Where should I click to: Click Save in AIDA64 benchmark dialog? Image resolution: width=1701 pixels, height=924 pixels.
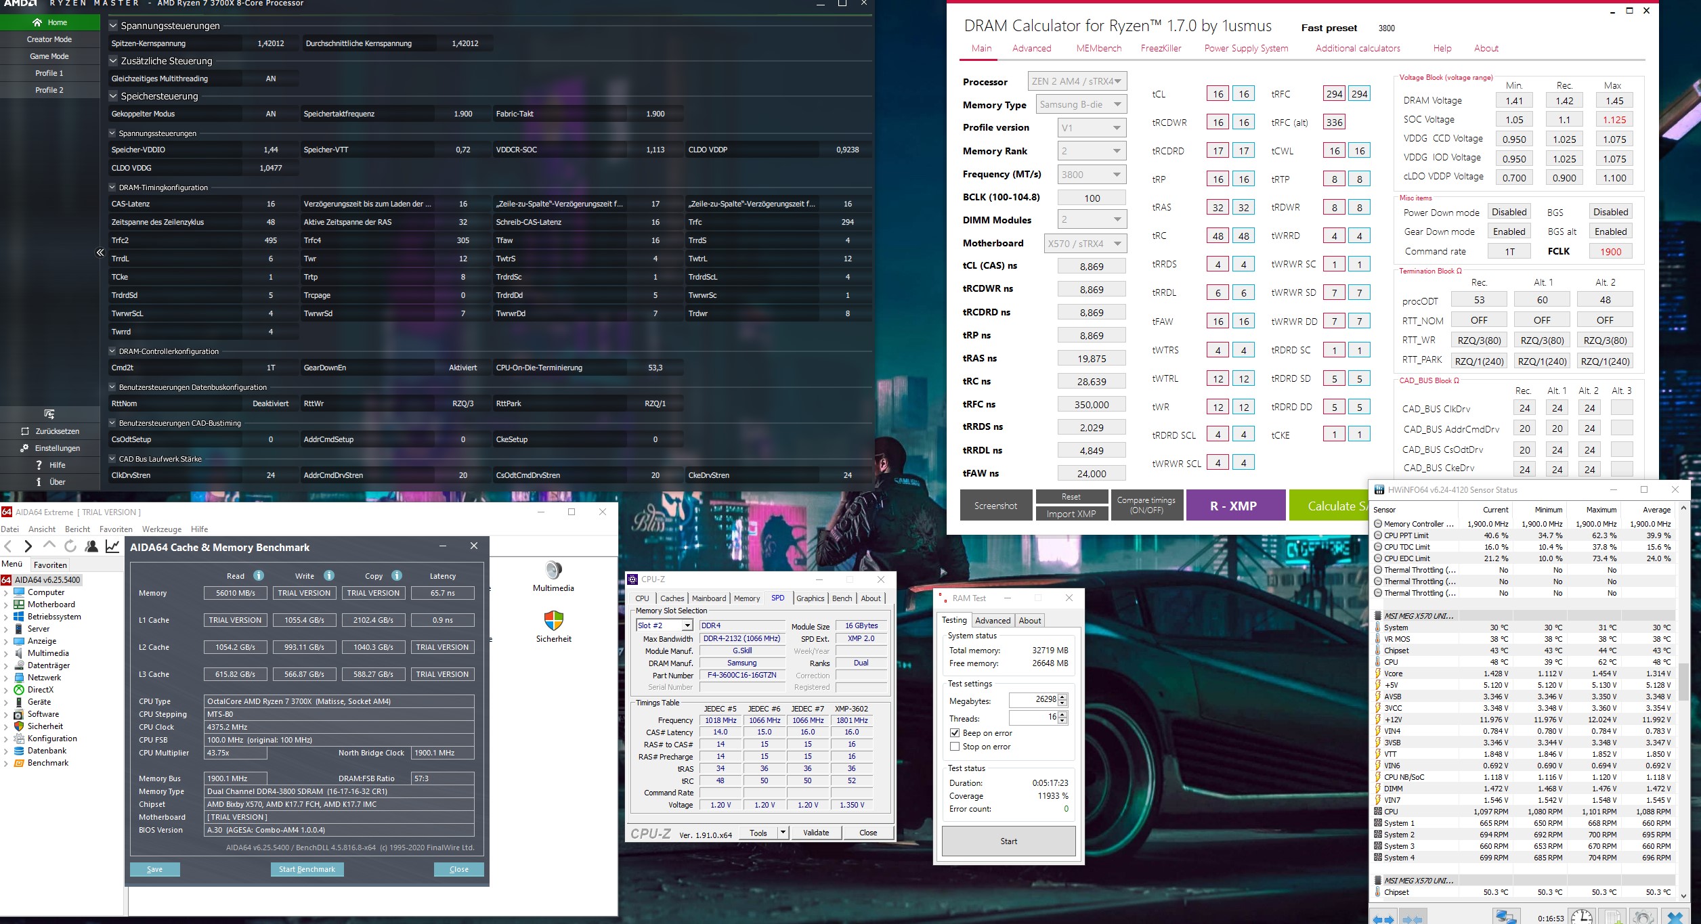154,869
